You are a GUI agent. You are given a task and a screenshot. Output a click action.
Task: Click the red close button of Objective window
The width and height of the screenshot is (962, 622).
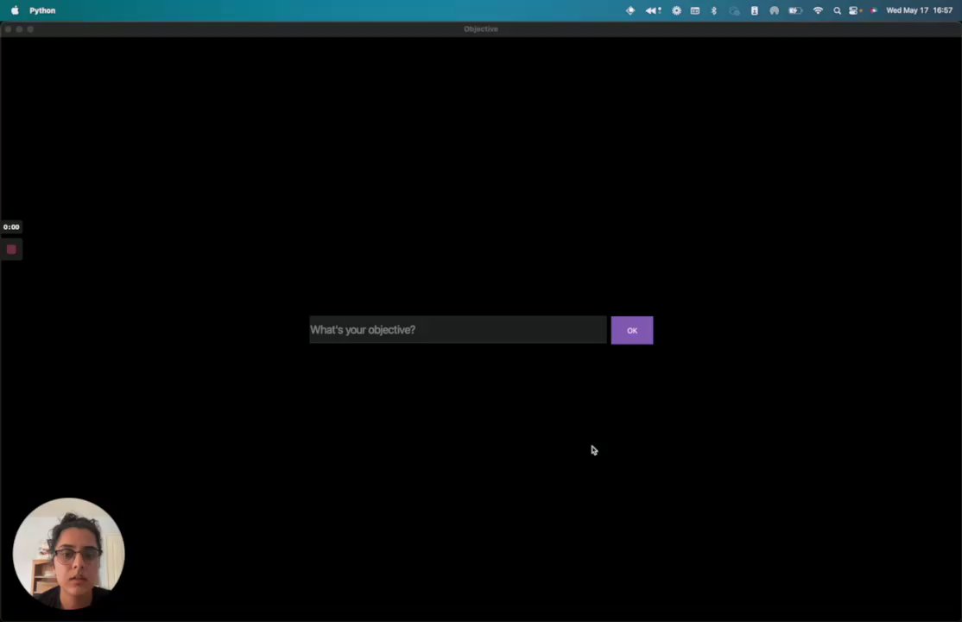coord(8,29)
